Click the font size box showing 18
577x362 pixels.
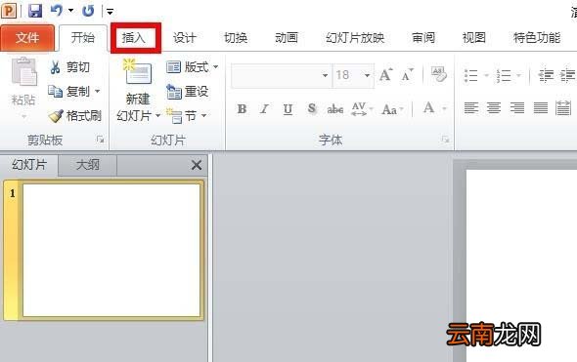(x=348, y=75)
